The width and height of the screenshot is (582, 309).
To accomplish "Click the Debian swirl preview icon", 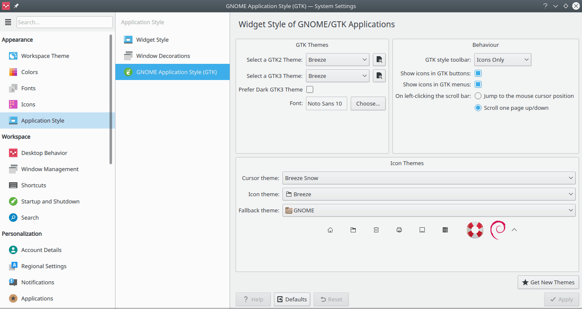I will coord(498,230).
